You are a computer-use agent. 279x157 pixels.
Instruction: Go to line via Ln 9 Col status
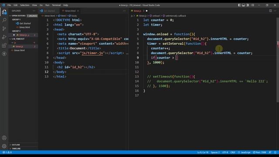[203, 152]
